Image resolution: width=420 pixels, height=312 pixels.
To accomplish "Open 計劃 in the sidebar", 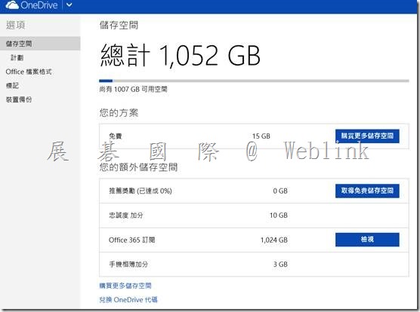I will tap(17, 58).
